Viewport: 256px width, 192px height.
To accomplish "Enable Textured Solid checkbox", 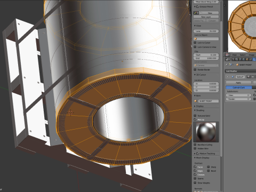I will (195, 116).
